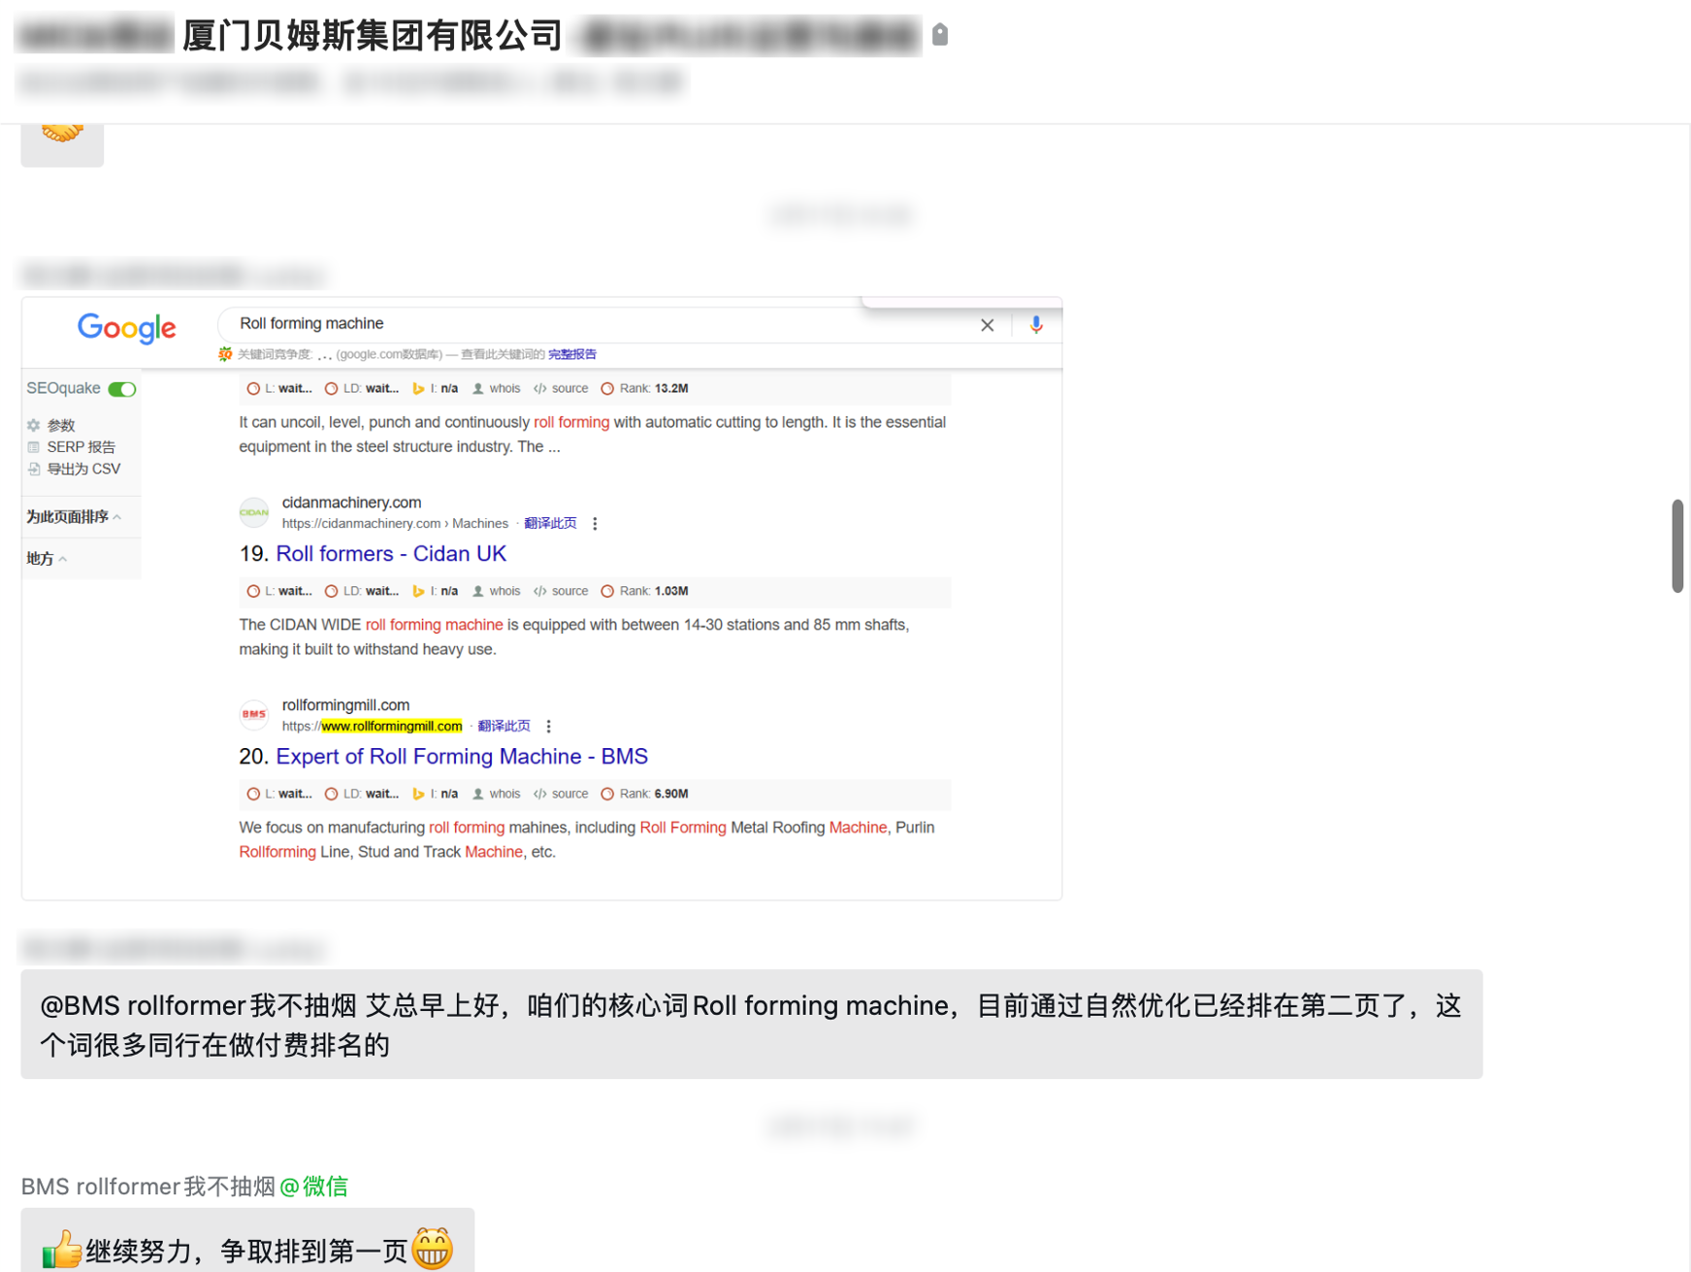Click the 导出为 CSV export icon

34,469
